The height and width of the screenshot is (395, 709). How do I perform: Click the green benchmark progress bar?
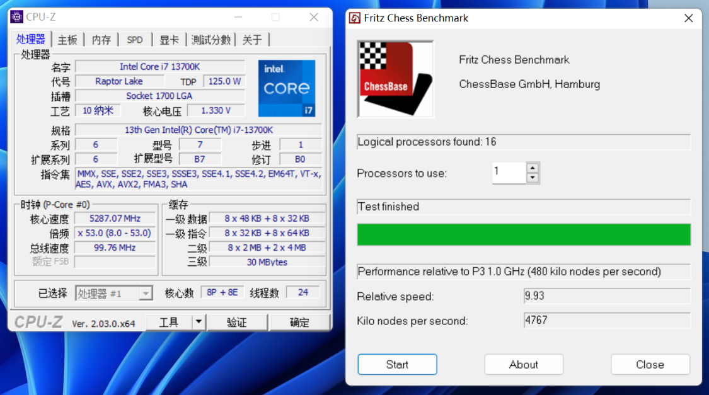[x=524, y=234]
